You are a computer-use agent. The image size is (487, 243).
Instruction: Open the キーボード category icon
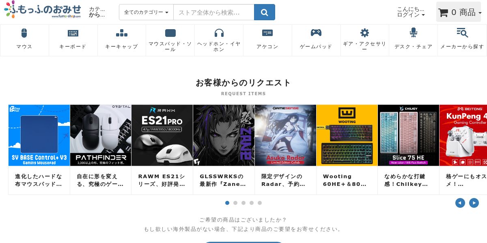(73, 33)
